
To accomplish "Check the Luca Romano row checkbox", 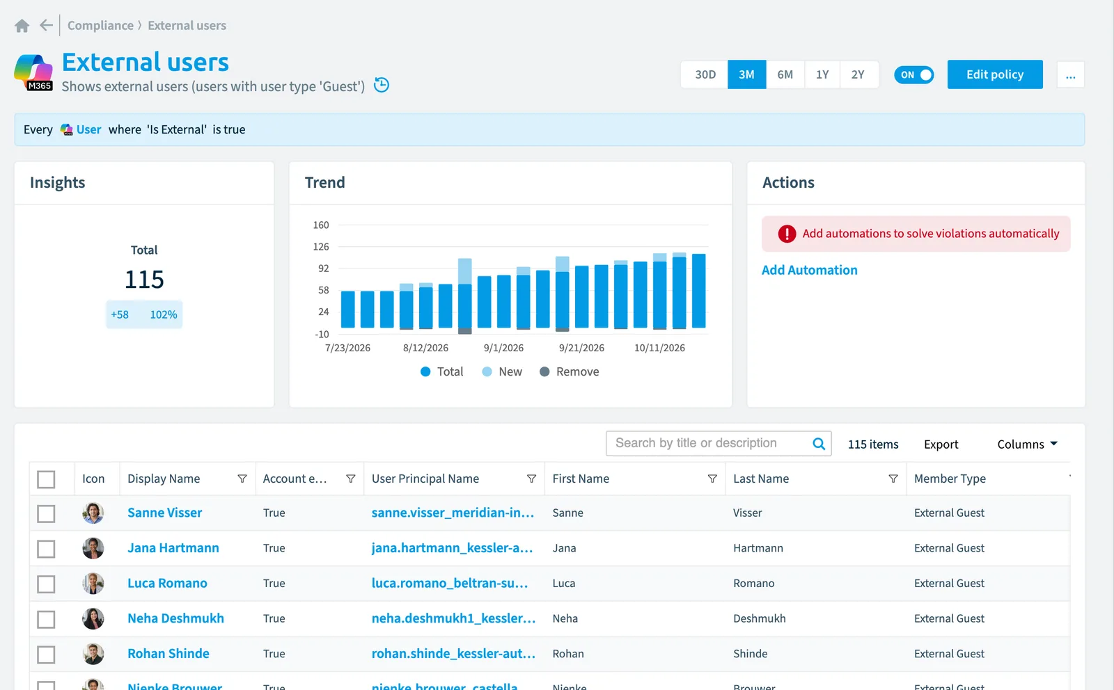I will tap(46, 584).
